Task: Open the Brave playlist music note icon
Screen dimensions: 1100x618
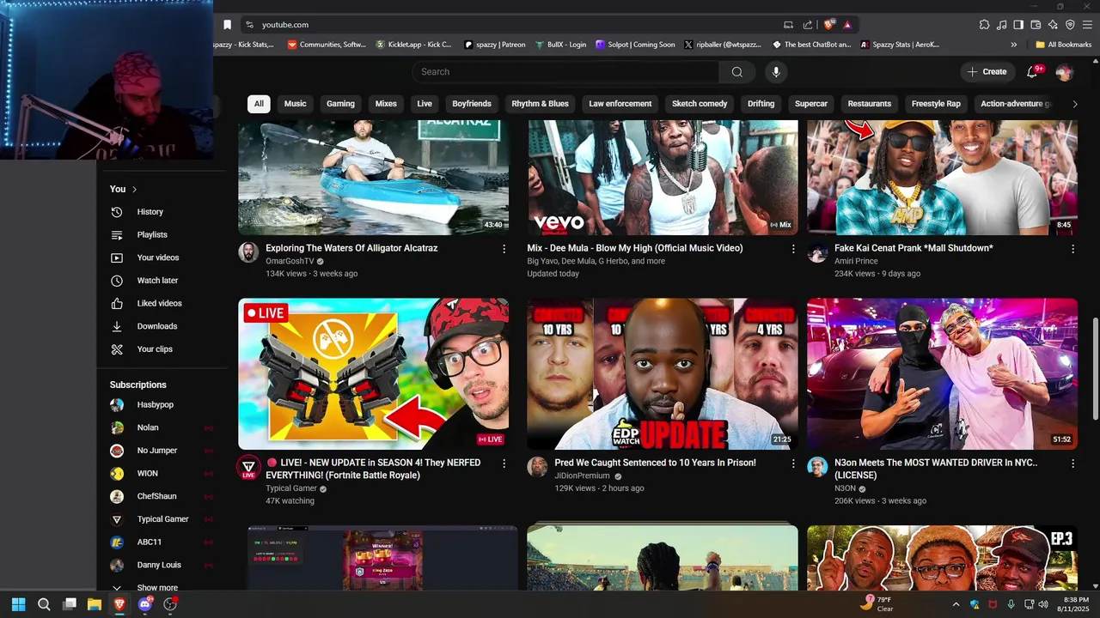Action: point(1001,25)
